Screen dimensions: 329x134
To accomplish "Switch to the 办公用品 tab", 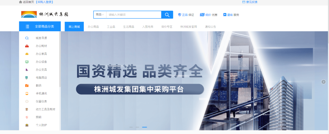I will (x=93, y=27).
